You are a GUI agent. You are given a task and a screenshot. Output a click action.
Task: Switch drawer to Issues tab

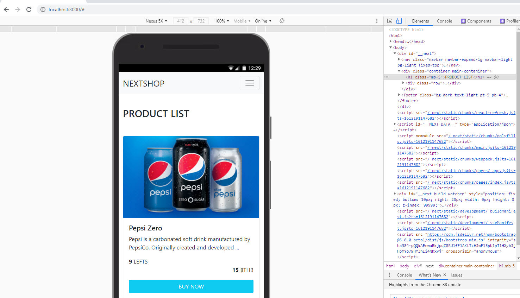pyautogui.click(x=457, y=275)
